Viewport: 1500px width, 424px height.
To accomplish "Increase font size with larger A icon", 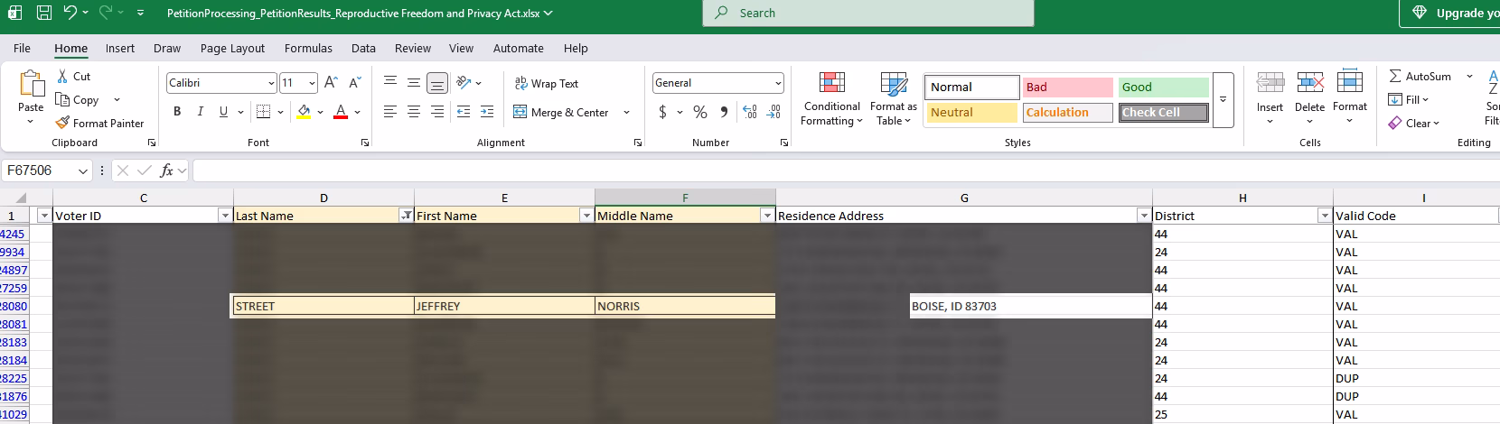I will tap(331, 83).
